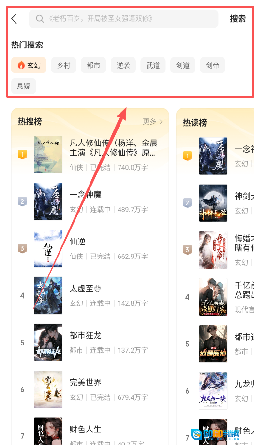Click the silver number 2 rank badge in 热搜榜
The height and width of the screenshot is (445, 254).
tap(22, 202)
